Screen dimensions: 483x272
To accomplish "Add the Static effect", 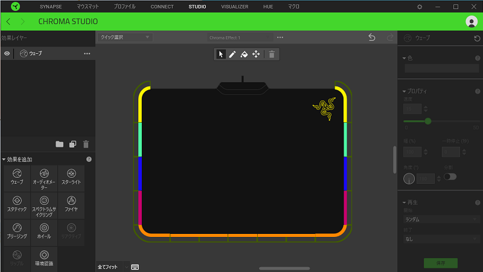I will point(17,206).
